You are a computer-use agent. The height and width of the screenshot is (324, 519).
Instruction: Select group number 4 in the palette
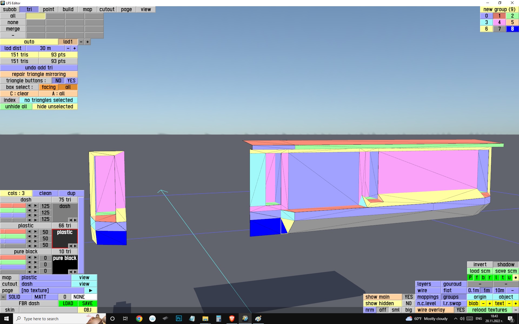point(499,22)
